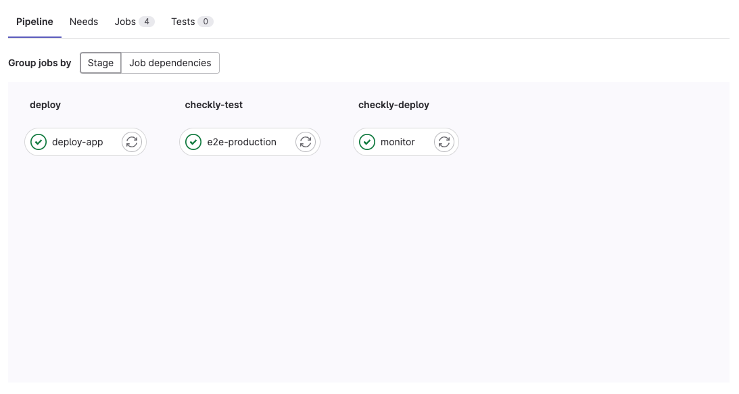
Task: Select the Pipeline tab
Action: coord(34,21)
